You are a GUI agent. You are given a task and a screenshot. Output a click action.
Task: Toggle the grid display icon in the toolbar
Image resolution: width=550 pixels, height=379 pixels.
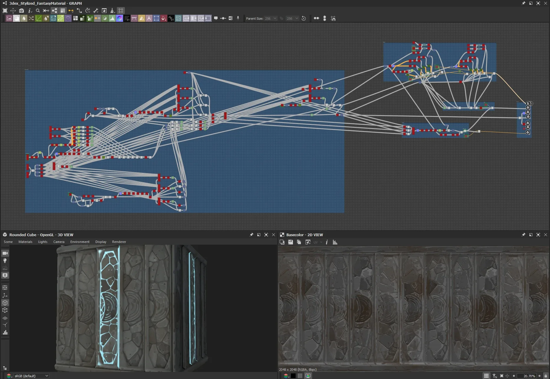coord(120,11)
